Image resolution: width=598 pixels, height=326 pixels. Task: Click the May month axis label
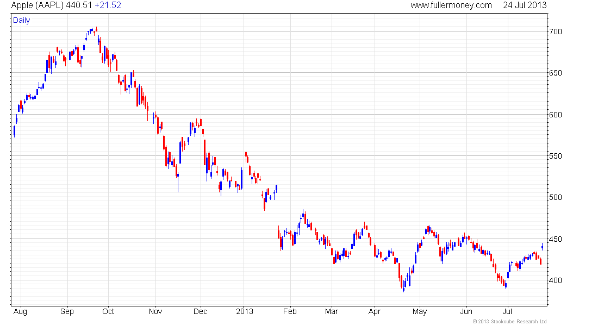(420, 311)
